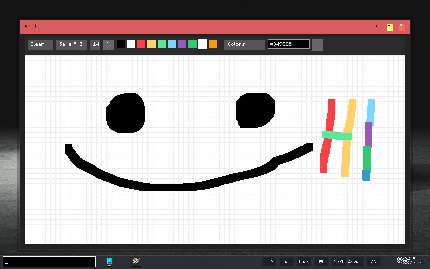This screenshot has width=430, height=269.
Task: Click the brush size 14 field
Action: pyautogui.click(x=95, y=45)
